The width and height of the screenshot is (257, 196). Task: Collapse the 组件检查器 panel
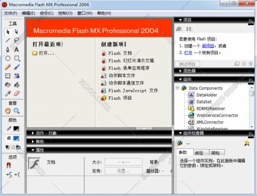181,133
